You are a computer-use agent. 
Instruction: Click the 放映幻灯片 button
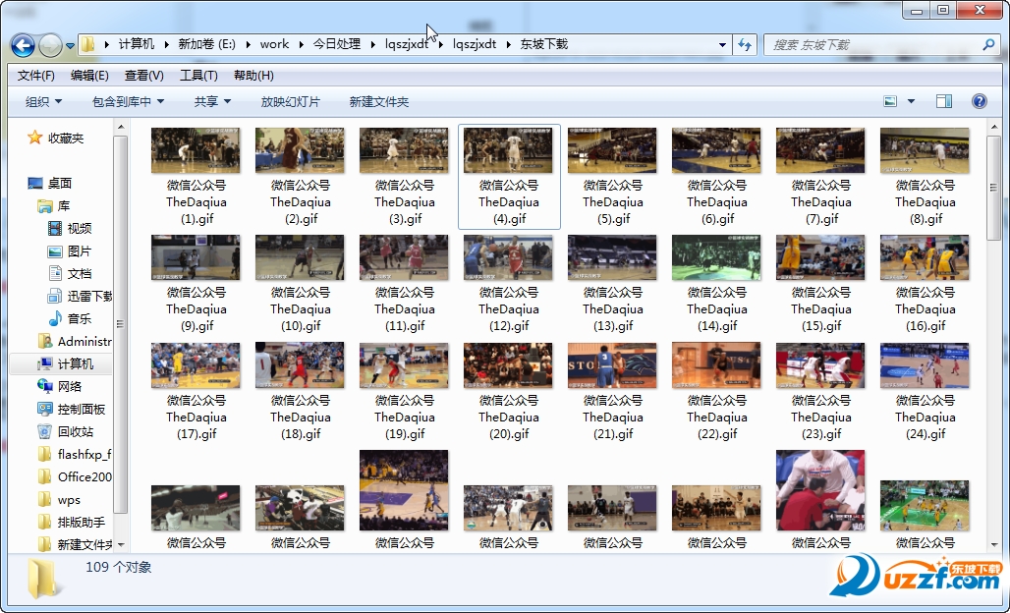(291, 102)
